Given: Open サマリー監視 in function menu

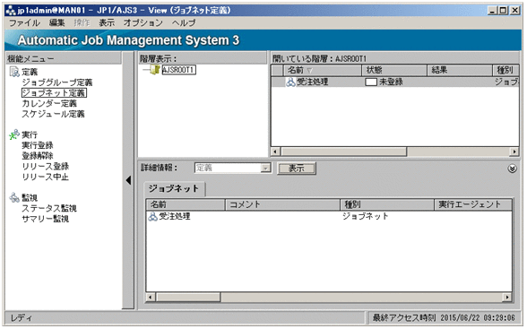Looking at the screenshot, I should [x=46, y=219].
